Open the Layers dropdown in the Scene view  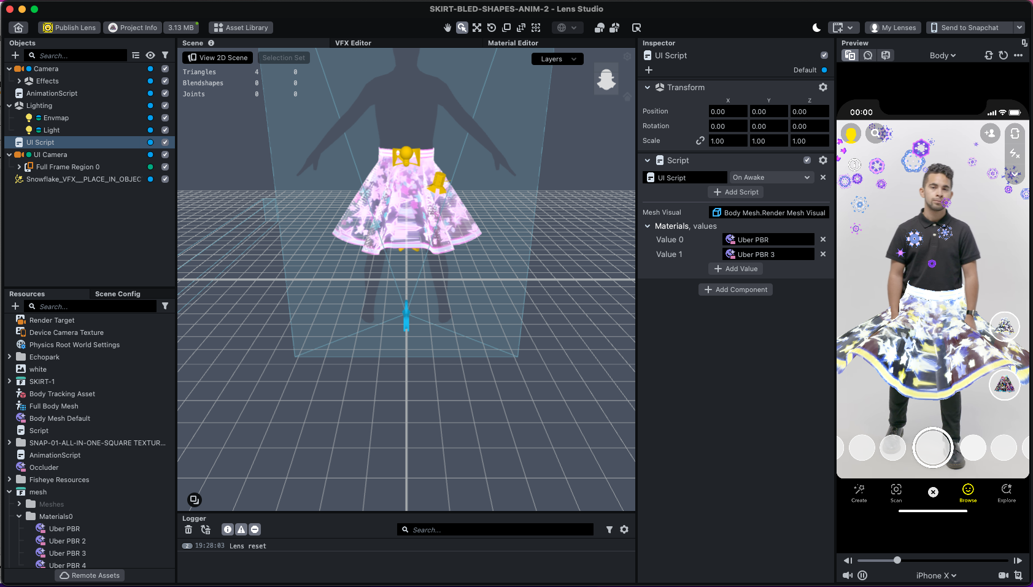557,58
